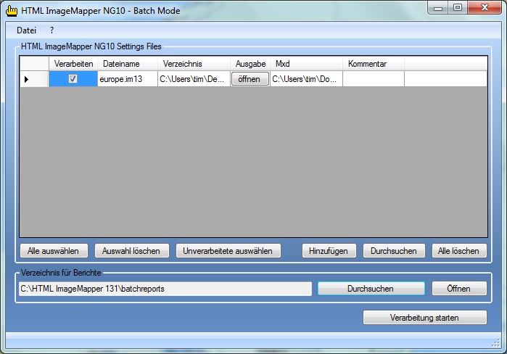Click Durchsuchen next to Hinzufügen
This screenshot has height=354, width=507.
393,251
